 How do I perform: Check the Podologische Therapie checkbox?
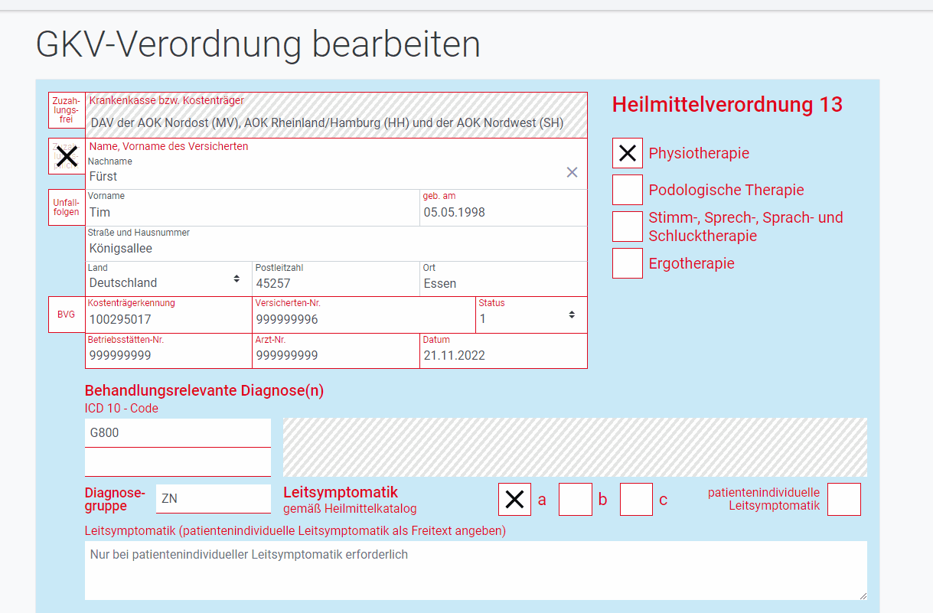pyautogui.click(x=628, y=190)
